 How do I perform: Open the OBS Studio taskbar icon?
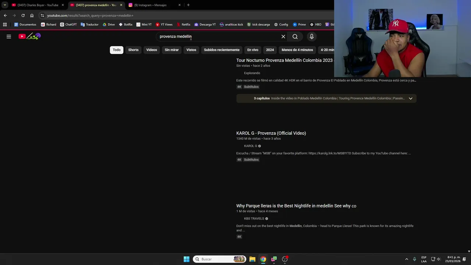click(x=285, y=259)
